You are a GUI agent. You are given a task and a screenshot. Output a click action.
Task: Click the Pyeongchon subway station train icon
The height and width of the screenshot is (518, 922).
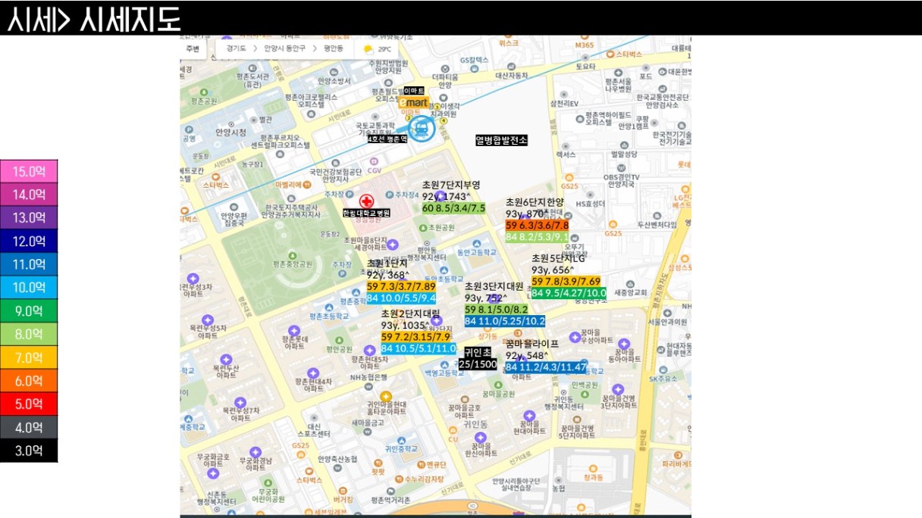click(423, 128)
